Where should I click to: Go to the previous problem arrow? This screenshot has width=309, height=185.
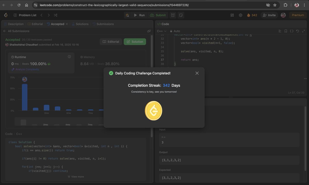pyautogui.click(x=41, y=15)
